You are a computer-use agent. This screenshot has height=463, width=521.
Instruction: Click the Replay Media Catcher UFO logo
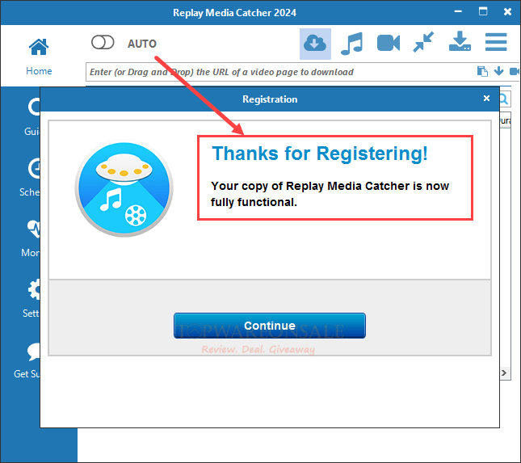[124, 188]
